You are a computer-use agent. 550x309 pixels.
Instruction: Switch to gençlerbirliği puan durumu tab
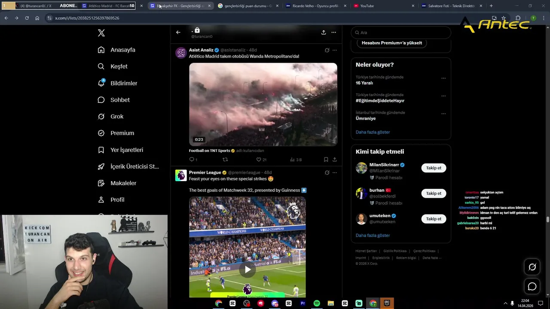(x=248, y=6)
